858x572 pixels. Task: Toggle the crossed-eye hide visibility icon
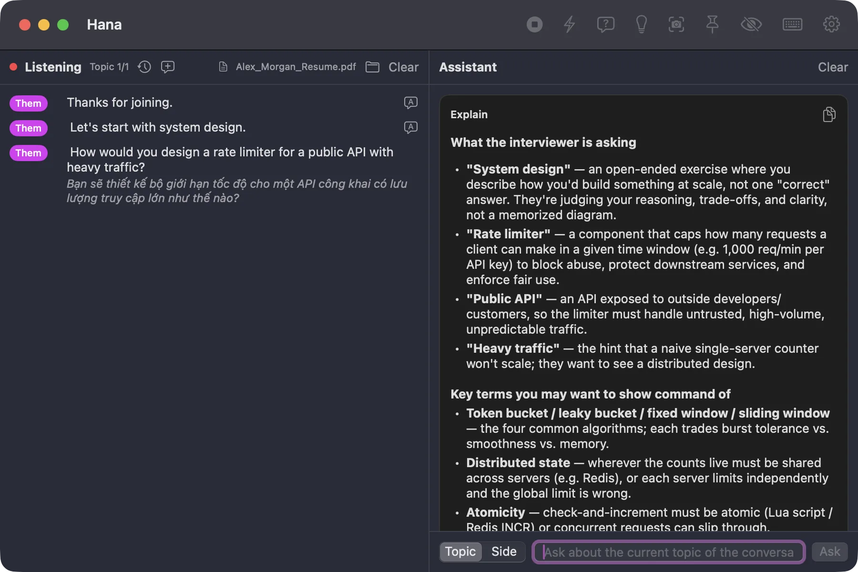coord(751,24)
